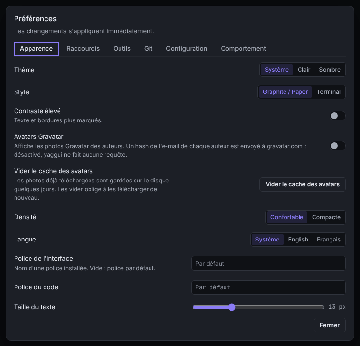Click the Vider le cache des avatars button
Viewport: 360px width, 346px height.
pyautogui.click(x=302, y=184)
